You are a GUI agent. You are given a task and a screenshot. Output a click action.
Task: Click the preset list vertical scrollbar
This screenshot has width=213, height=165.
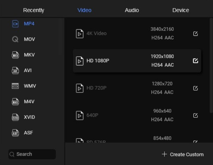tap(211, 65)
